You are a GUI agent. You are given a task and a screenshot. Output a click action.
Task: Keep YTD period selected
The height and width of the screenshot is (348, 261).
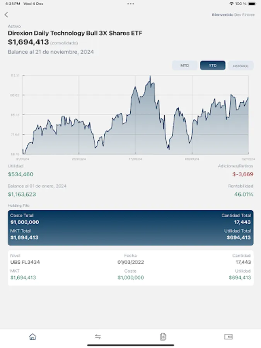tap(212, 65)
